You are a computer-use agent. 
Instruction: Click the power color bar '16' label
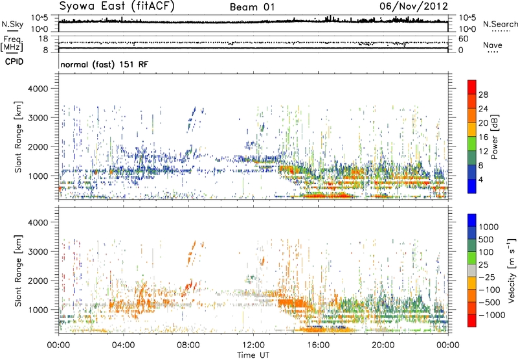click(483, 137)
